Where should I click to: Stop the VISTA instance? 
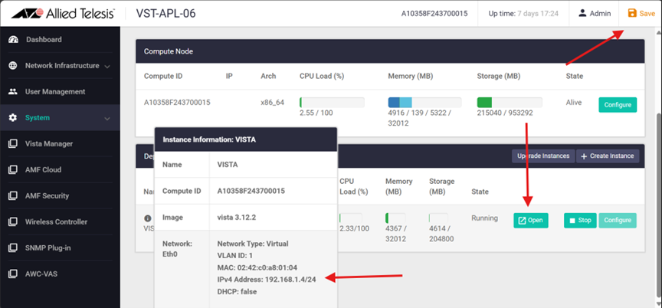pos(580,220)
